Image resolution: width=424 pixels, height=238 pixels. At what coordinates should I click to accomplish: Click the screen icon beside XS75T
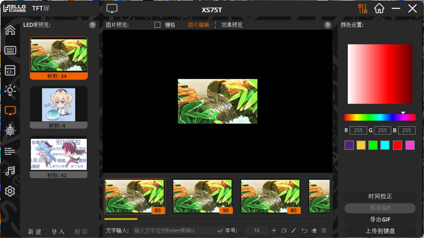[x=112, y=8]
